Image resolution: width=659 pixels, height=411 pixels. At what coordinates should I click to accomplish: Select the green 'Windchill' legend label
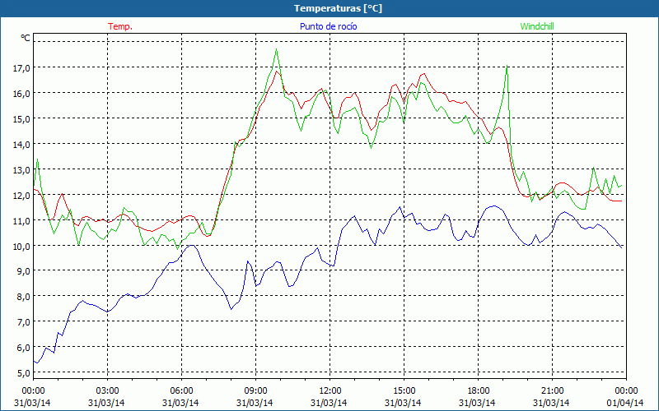coord(537,26)
